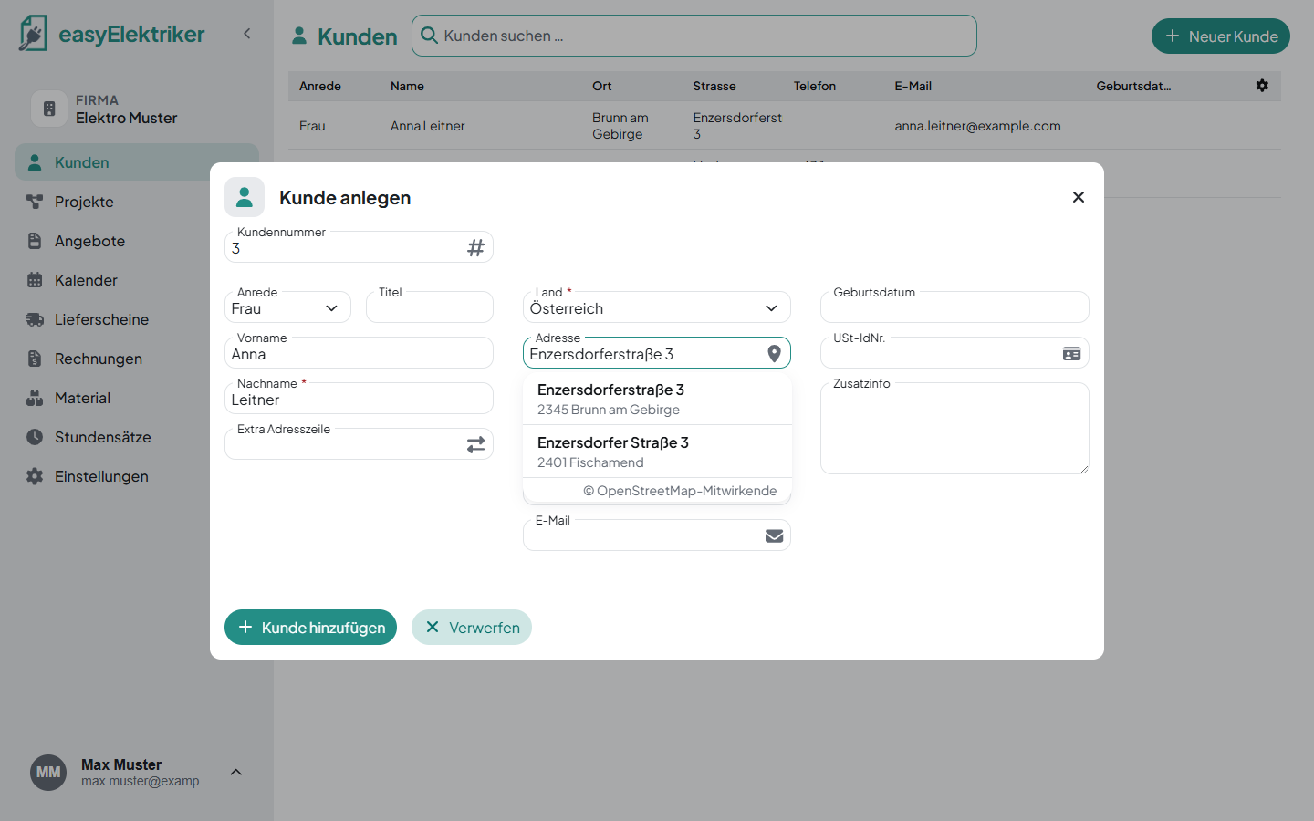Screen dimensions: 1314x821
Task: Click the ID card icon in USt-IdNr.
Action: (1071, 354)
